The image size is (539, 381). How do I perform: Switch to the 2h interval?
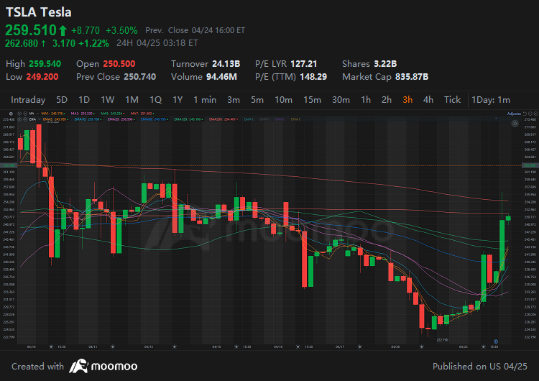387,100
